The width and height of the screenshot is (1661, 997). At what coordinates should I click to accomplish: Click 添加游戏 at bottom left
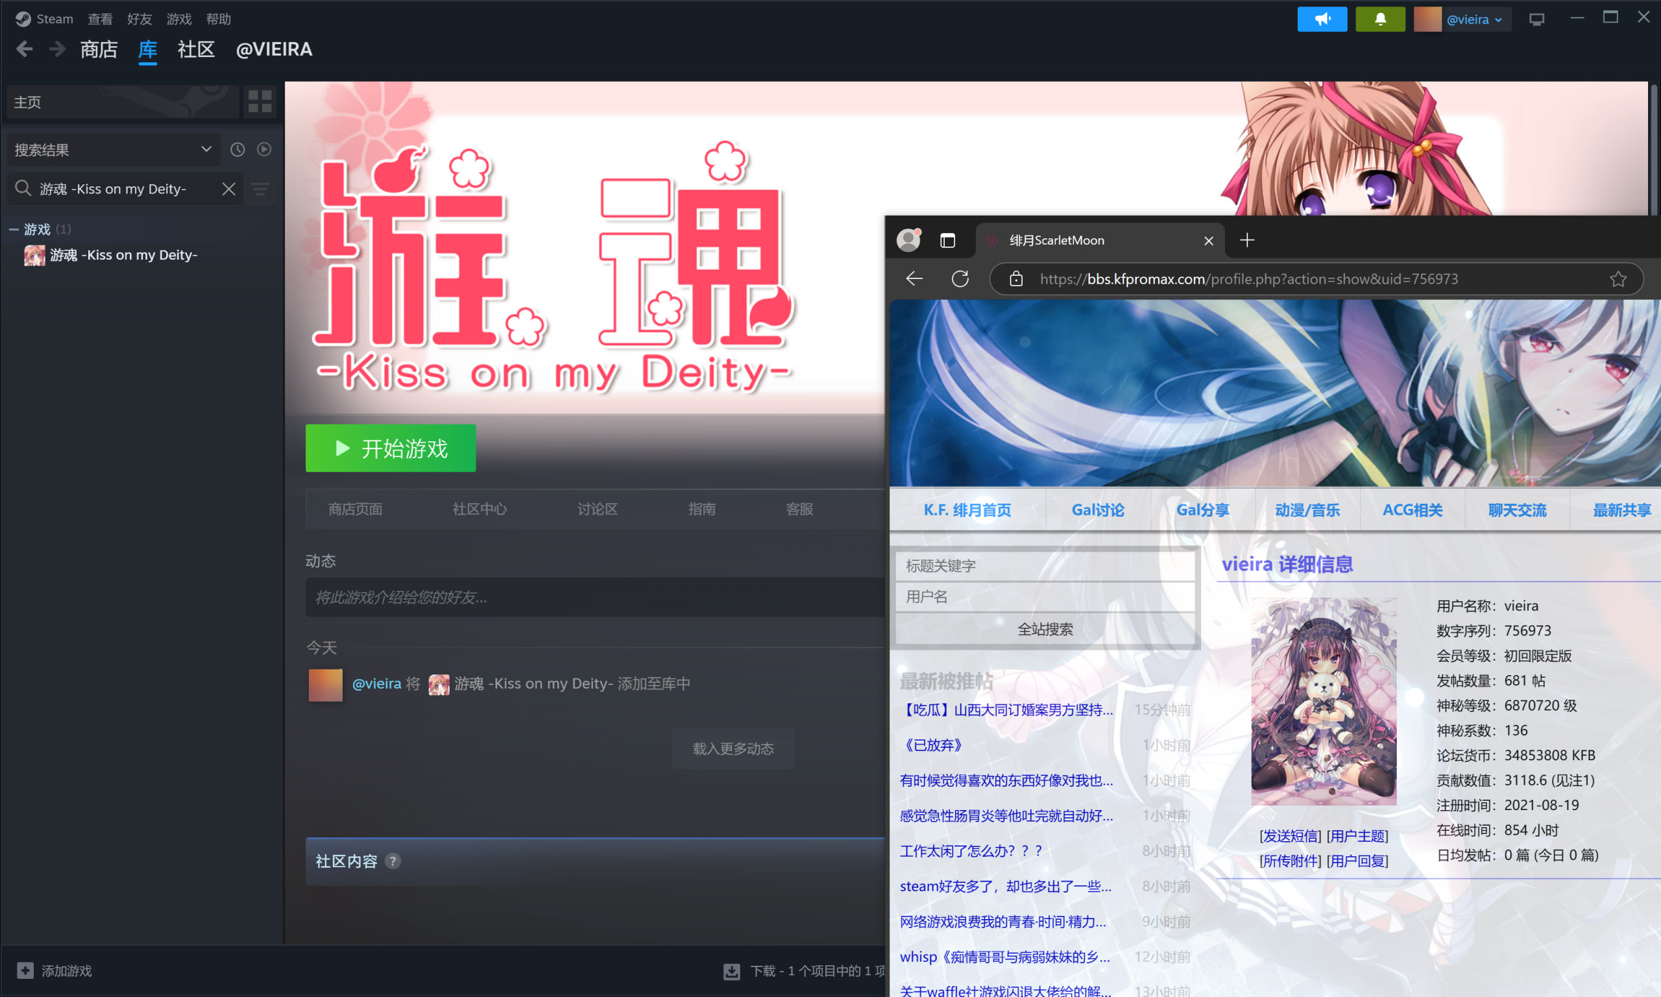coord(66,970)
